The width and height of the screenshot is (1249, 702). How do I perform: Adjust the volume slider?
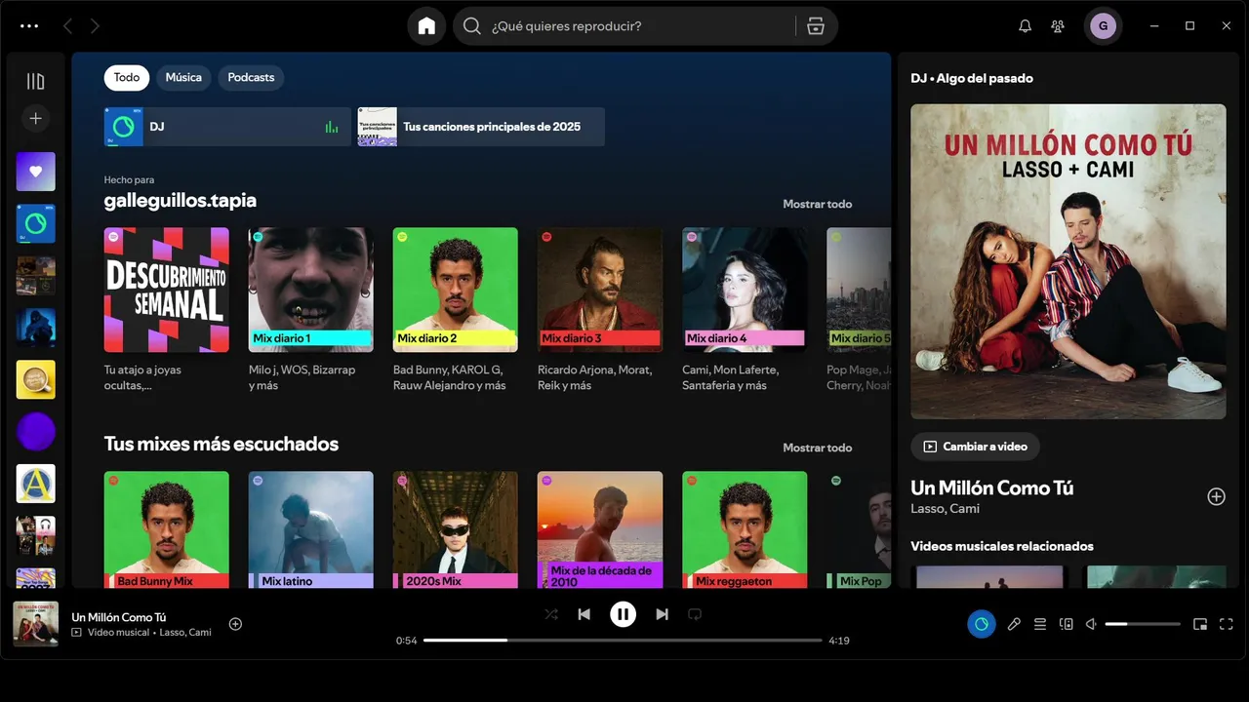[x=1143, y=624]
